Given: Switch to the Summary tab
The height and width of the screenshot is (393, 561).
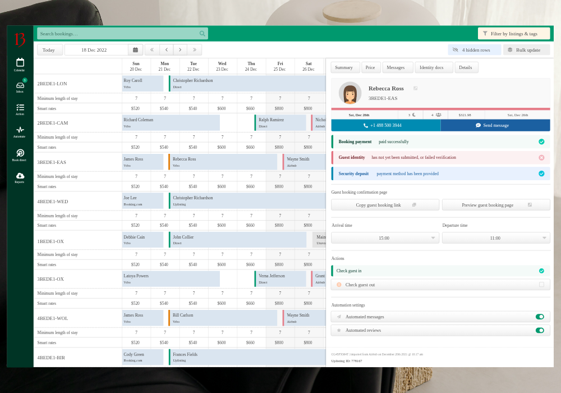Looking at the screenshot, I should coord(345,67).
